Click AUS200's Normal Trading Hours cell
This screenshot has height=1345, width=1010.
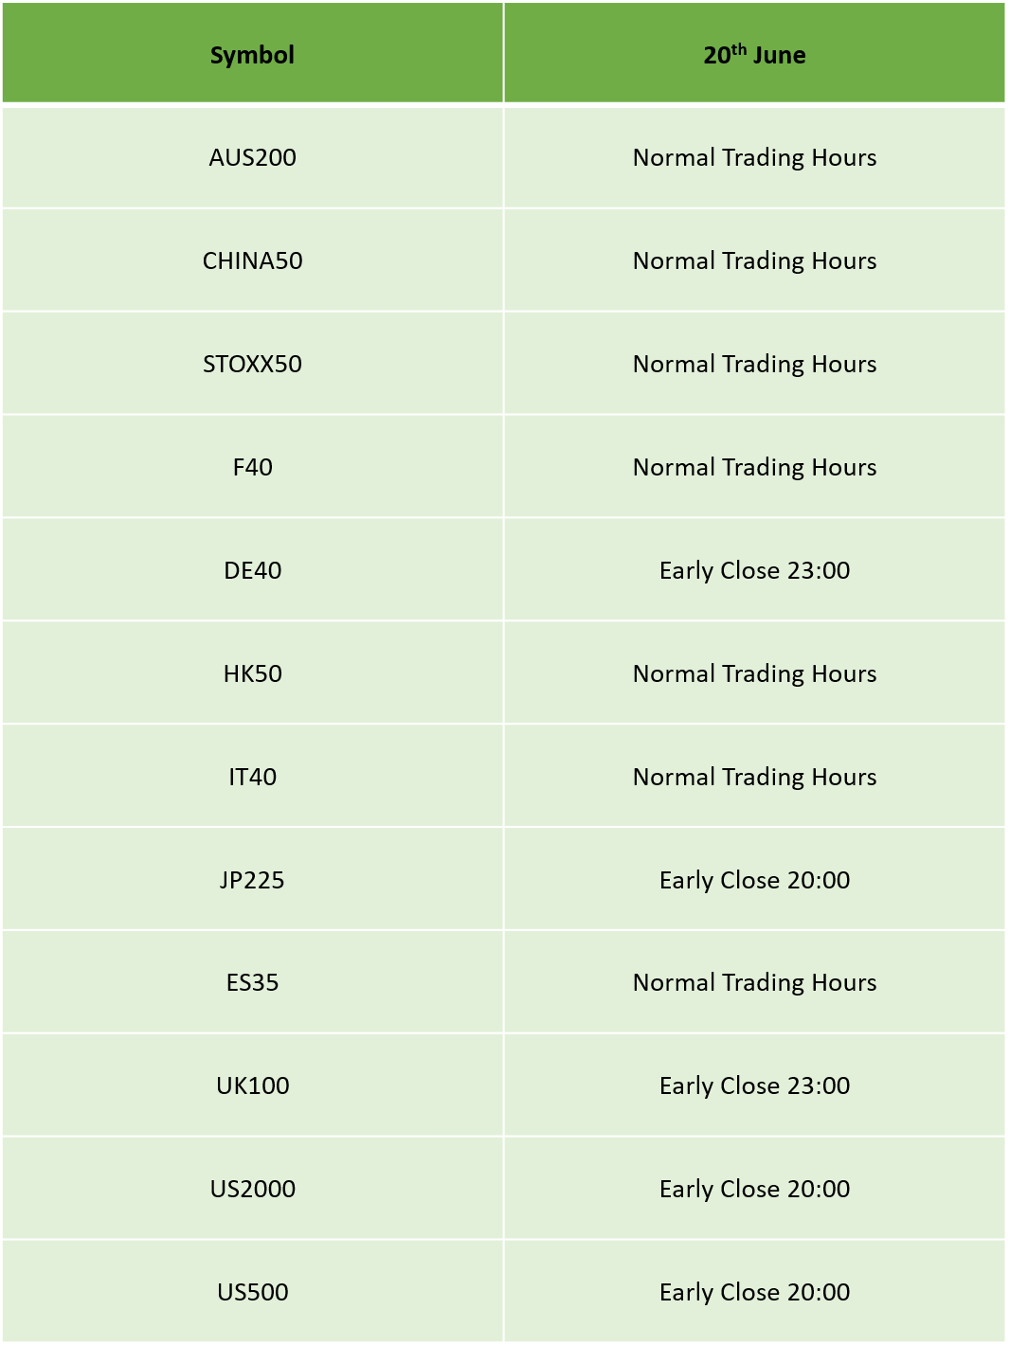(x=754, y=157)
